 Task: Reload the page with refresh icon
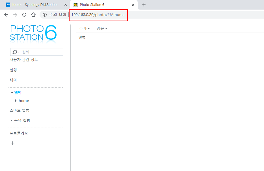pyautogui.click(x=24, y=15)
